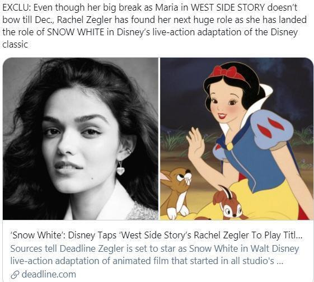The height and width of the screenshot is (282, 314).
Task: Click the words SNOW WHITE in tweet
Action: [76, 32]
